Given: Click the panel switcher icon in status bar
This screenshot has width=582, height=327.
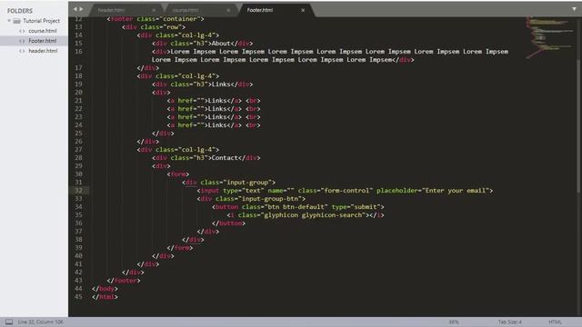Looking at the screenshot, I should click(9, 322).
